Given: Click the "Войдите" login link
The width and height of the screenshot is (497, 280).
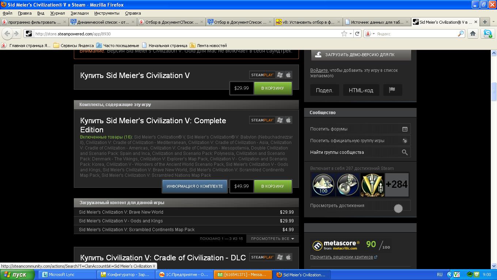Looking at the screenshot, I should (x=319, y=70).
